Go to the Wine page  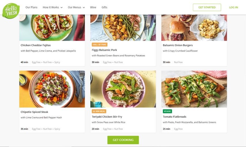pyautogui.click(x=93, y=7)
